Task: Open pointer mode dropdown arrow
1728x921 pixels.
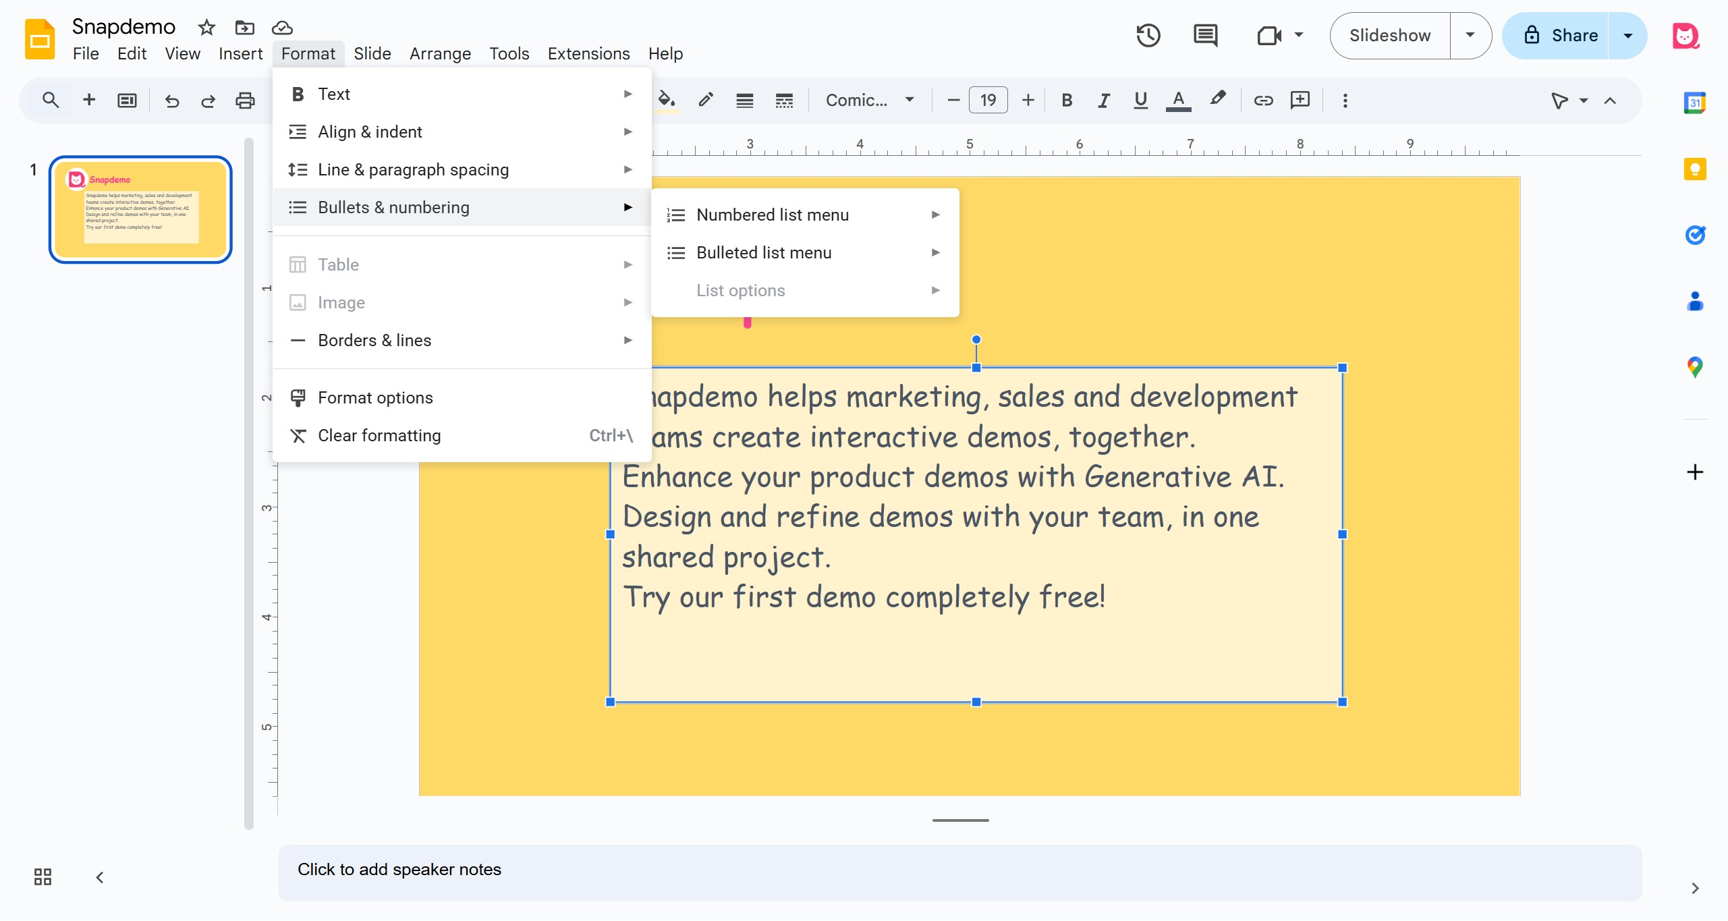Action: (x=1584, y=101)
